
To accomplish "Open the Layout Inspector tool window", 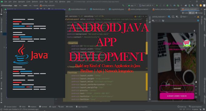I will (x=195, y=107).
